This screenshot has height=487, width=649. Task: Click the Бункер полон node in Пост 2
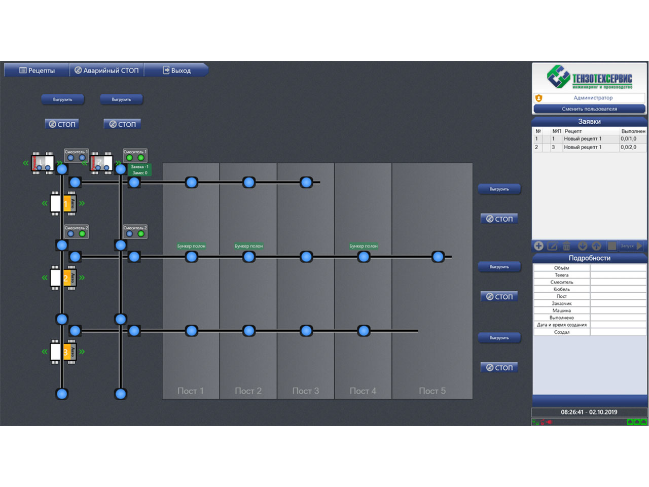(249, 257)
